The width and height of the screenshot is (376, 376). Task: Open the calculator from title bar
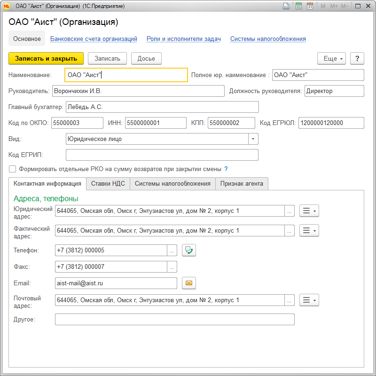pyautogui.click(x=298, y=6)
